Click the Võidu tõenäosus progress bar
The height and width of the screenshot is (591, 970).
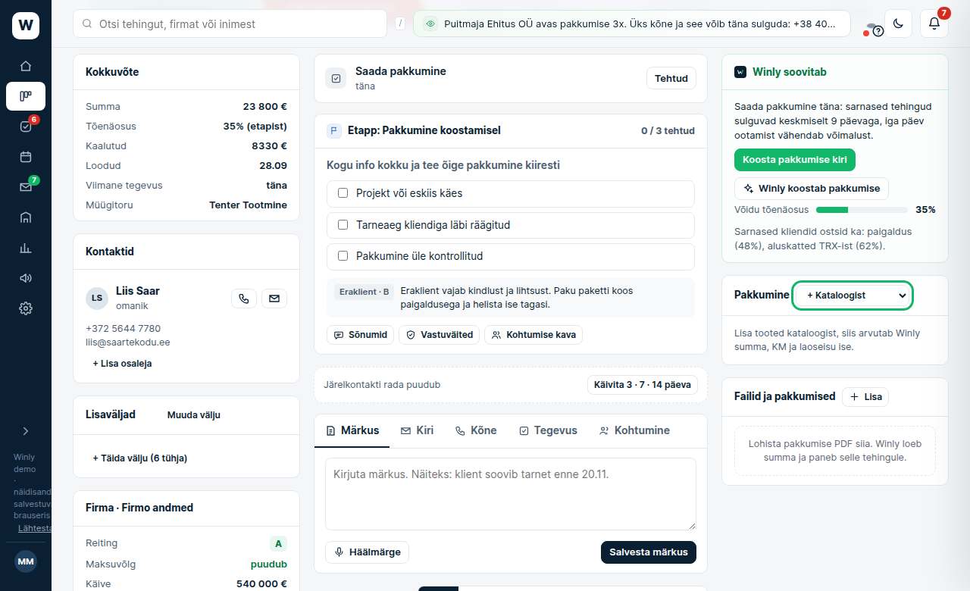(861, 210)
